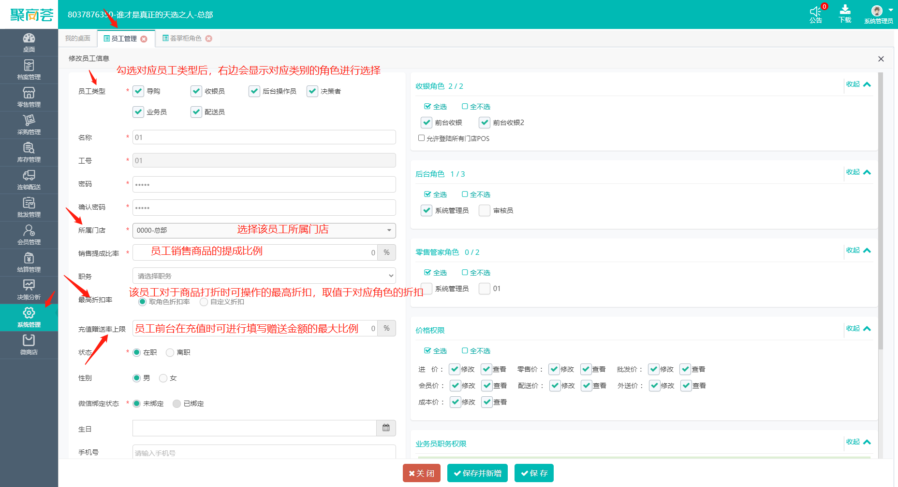Click the 下载 download icon
The image size is (898, 487).
pyautogui.click(x=845, y=14)
